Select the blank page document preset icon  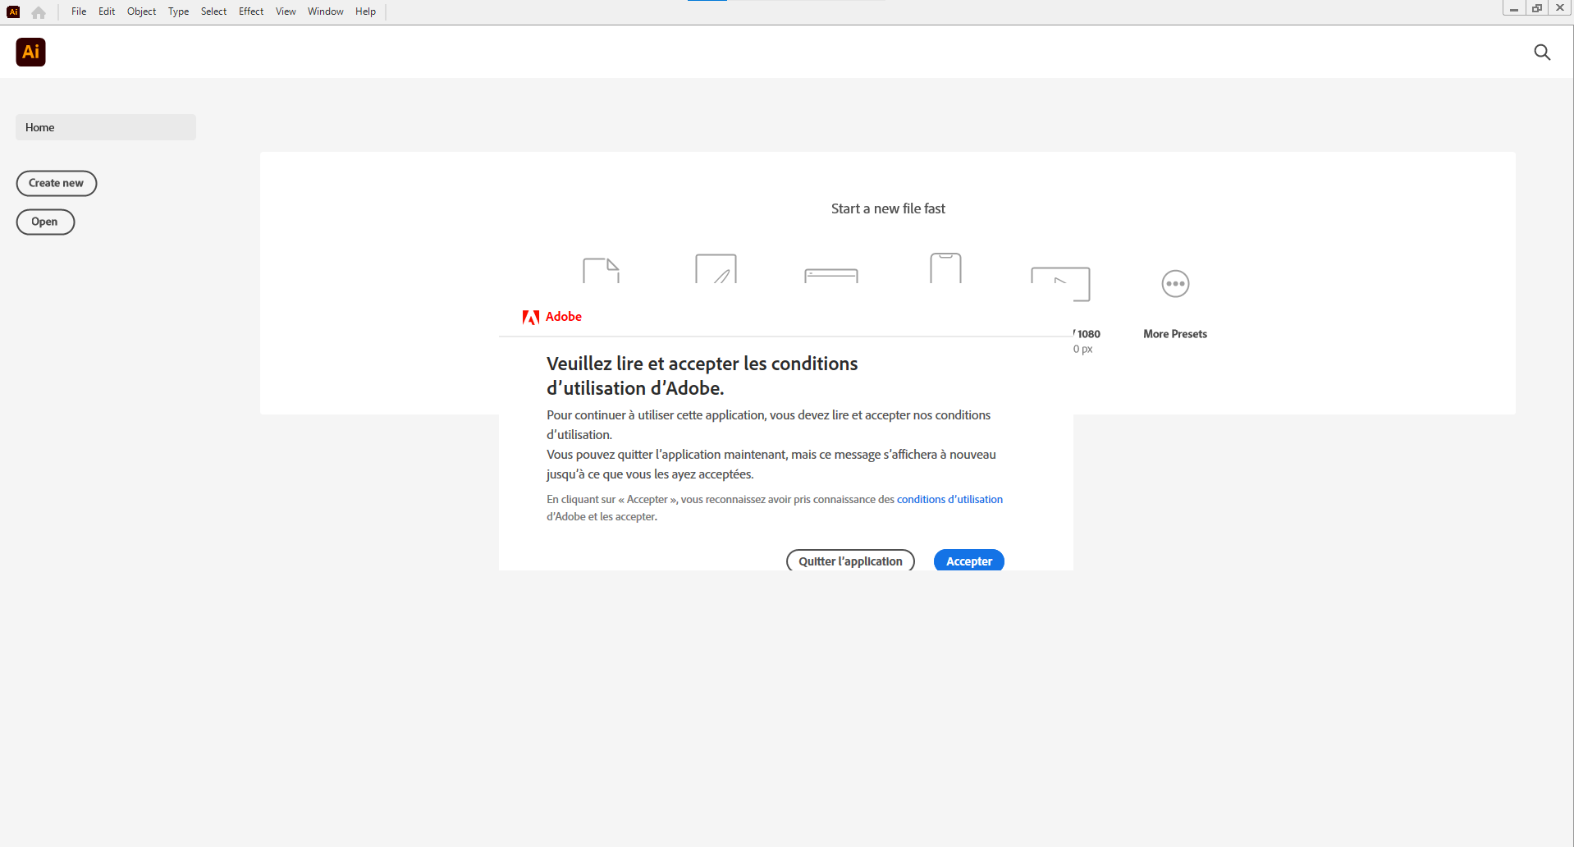[x=601, y=270]
